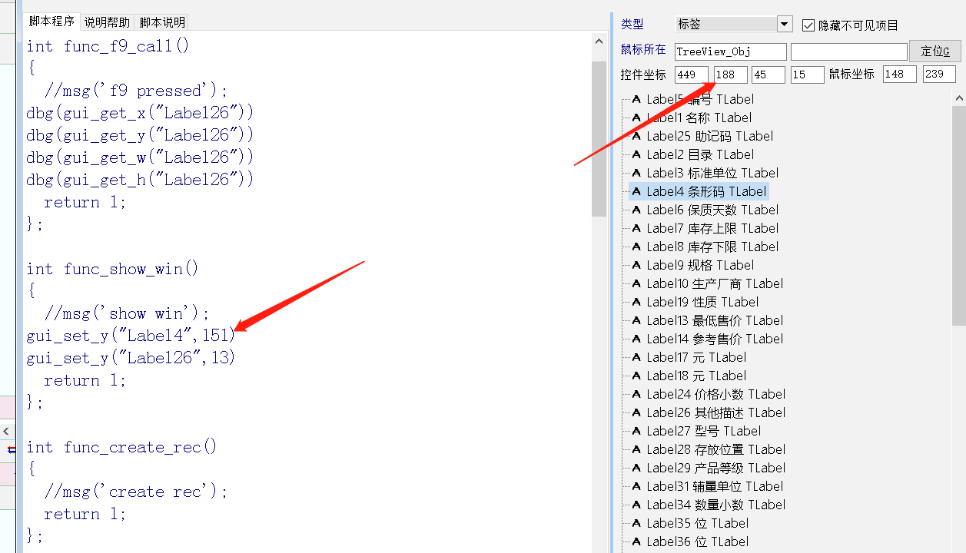Image resolution: width=966 pixels, height=553 pixels.
Task: Open the 脚本说明 tab
Action: pyautogui.click(x=162, y=22)
